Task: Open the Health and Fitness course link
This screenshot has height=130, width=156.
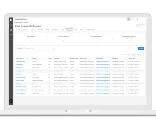Action: click(x=21, y=77)
